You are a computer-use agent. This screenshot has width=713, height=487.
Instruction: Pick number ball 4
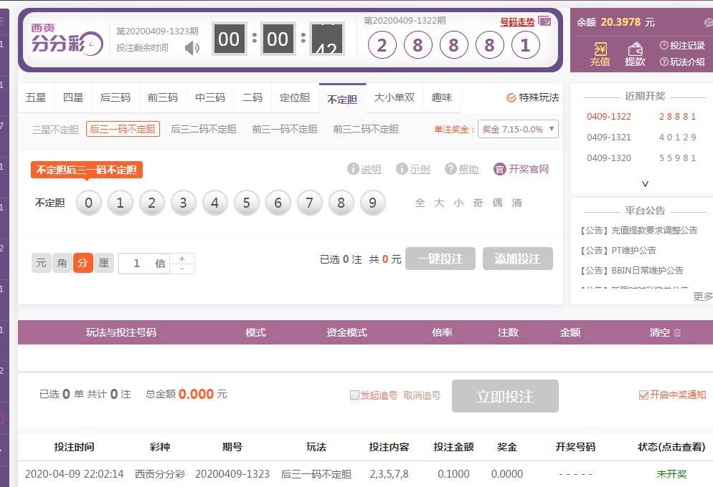tap(214, 203)
